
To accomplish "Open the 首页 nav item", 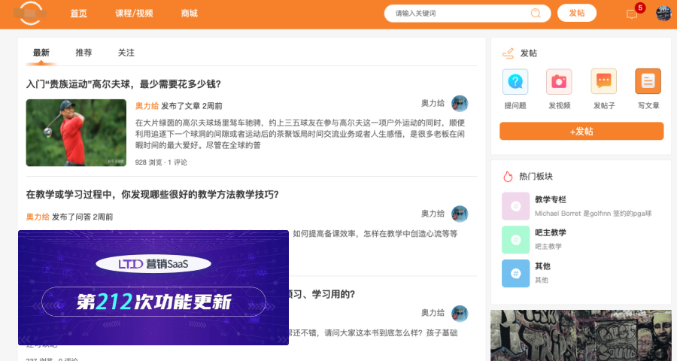I will (x=78, y=14).
